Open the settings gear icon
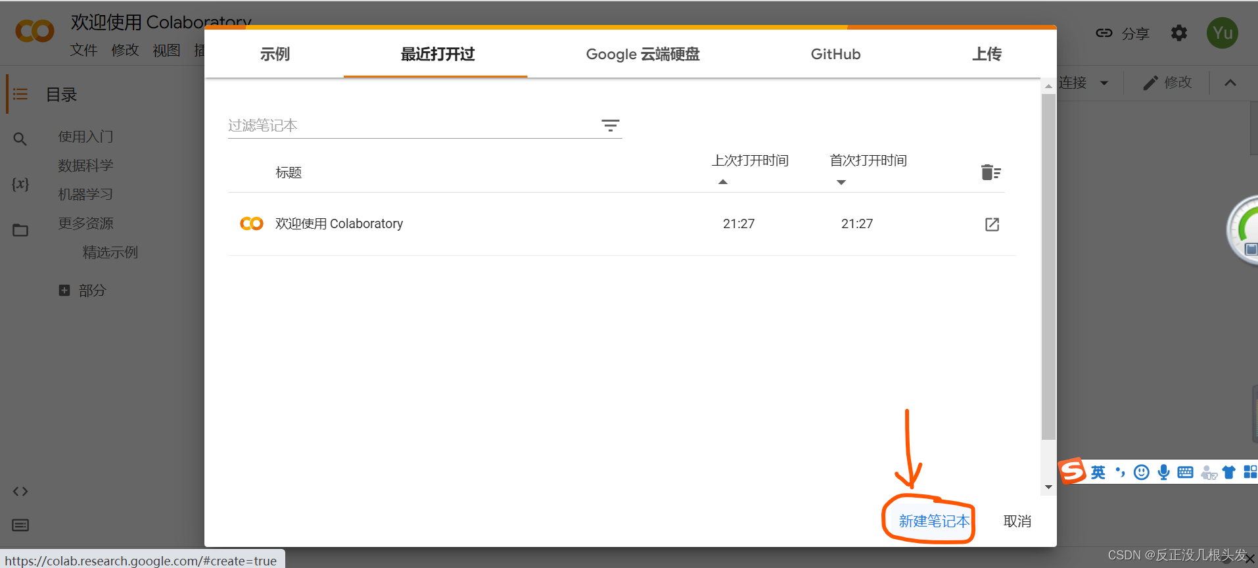Screen dimensions: 1258x568 coord(1179,33)
